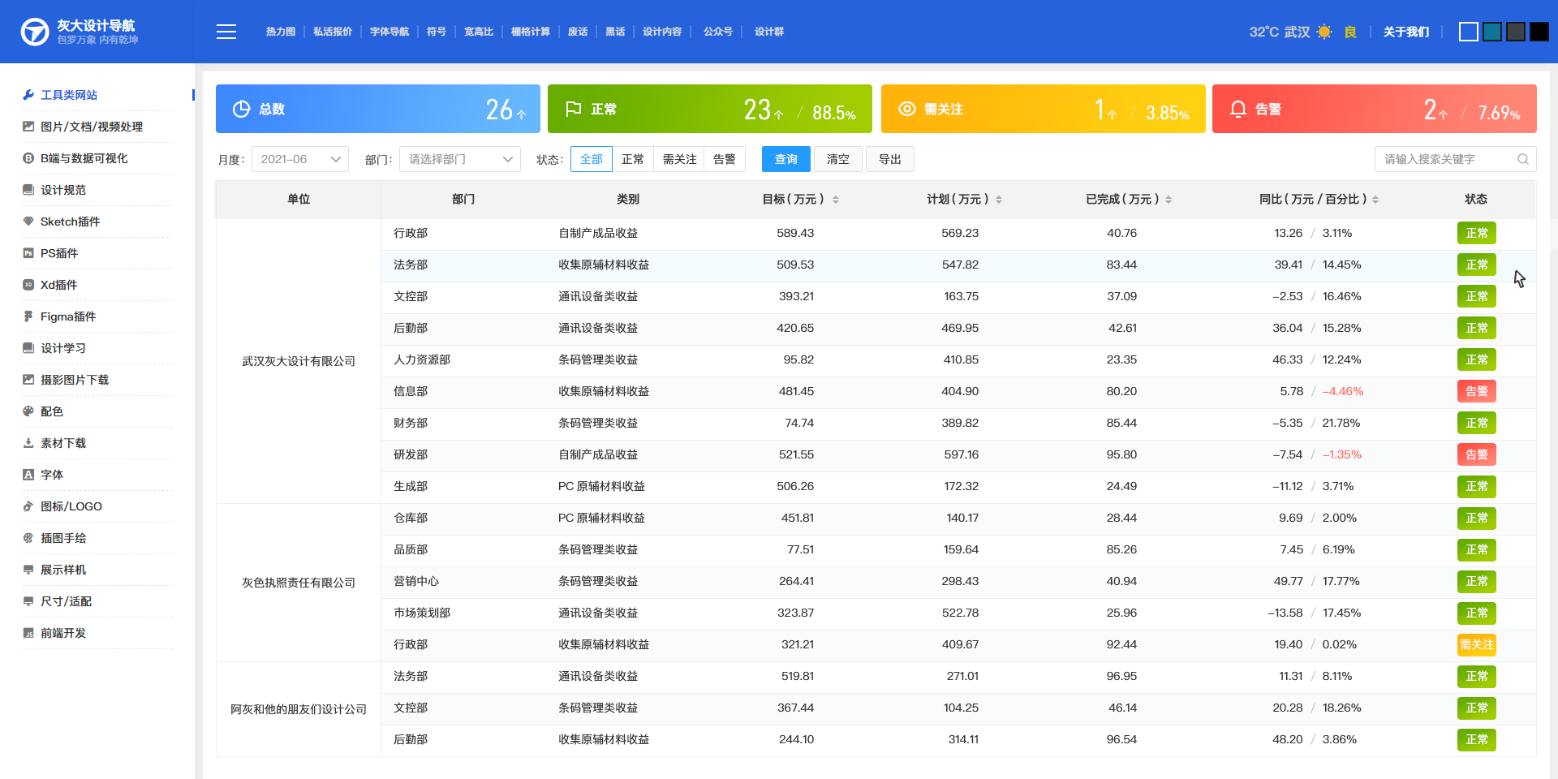Click the Figma icon beside Figma插件
Screen dimensions: 1558x779
click(28, 316)
